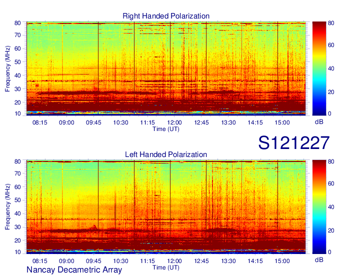Click the "80" frequency tick on the Right Handed plot axis
Image resolution: width=340 pixels, height=276 pixels.
pyautogui.click(x=17, y=23)
